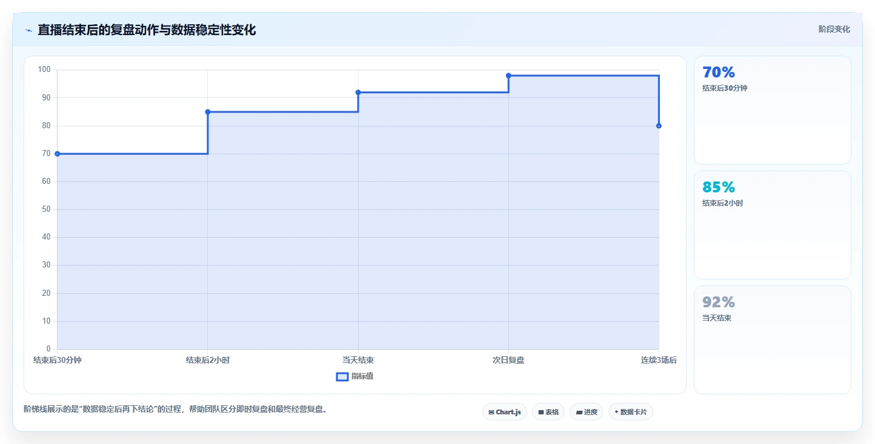Click the 阶段变化 label in header

(x=834, y=29)
